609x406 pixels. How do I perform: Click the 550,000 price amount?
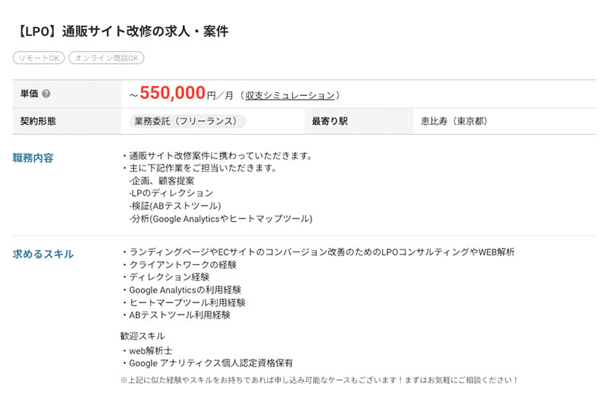click(x=173, y=93)
